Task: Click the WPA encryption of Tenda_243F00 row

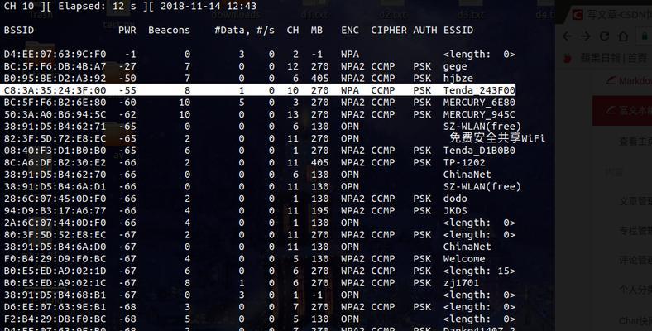Action: tap(350, 90)
